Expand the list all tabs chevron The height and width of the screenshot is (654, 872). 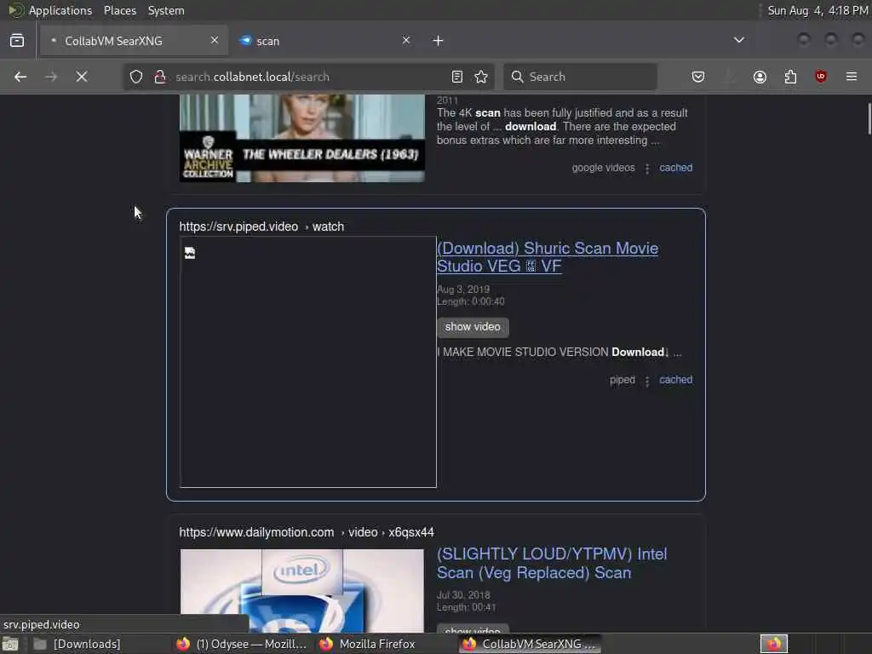(739, 40)
